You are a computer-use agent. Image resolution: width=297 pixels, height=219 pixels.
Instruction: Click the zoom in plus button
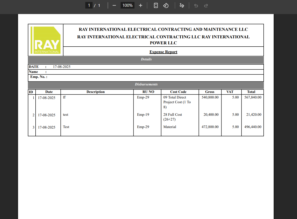[140, 6]
